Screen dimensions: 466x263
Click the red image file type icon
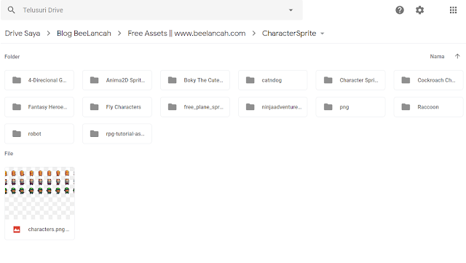click(17, 229)
